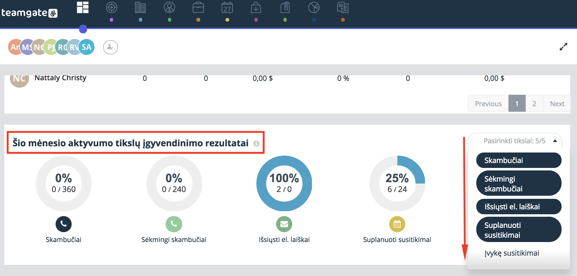
Task: Go to page 2 in pagination
Action: [x=534, y=104]
